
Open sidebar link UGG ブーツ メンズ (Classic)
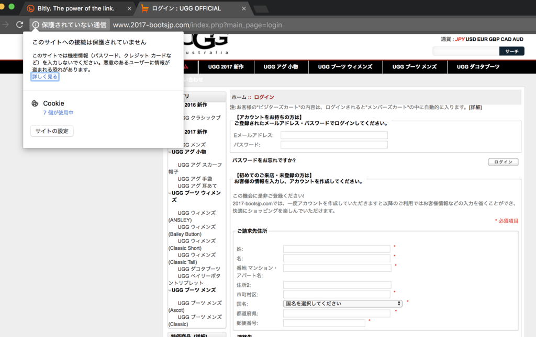[x=195, y=320]
